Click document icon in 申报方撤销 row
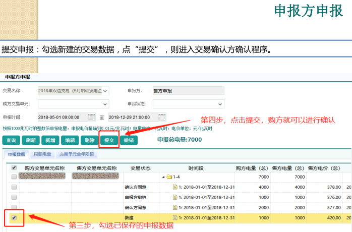Image resolution: width=352 pixels, height=232 pixels. pos(175,197)
